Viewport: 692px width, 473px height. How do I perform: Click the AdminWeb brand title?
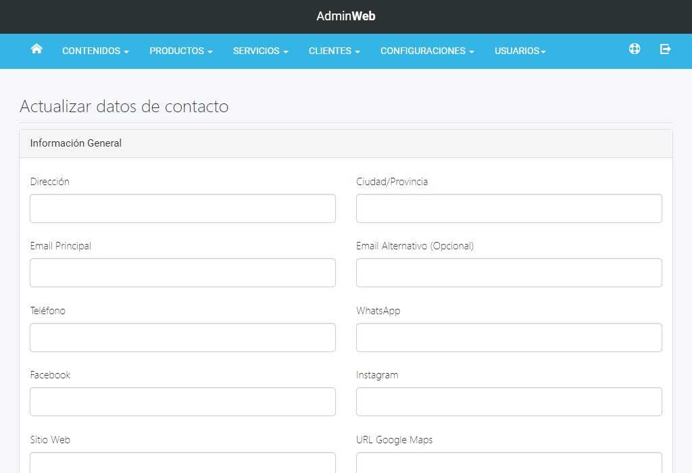(x=345, y=16)
